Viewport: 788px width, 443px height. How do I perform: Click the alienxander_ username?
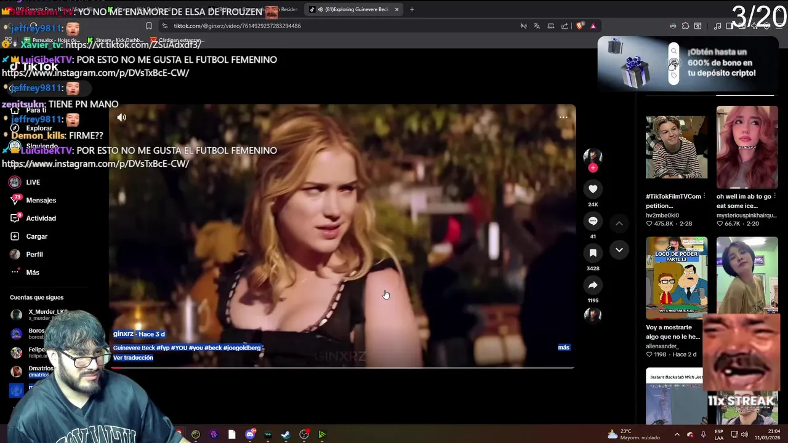[662, 346]
